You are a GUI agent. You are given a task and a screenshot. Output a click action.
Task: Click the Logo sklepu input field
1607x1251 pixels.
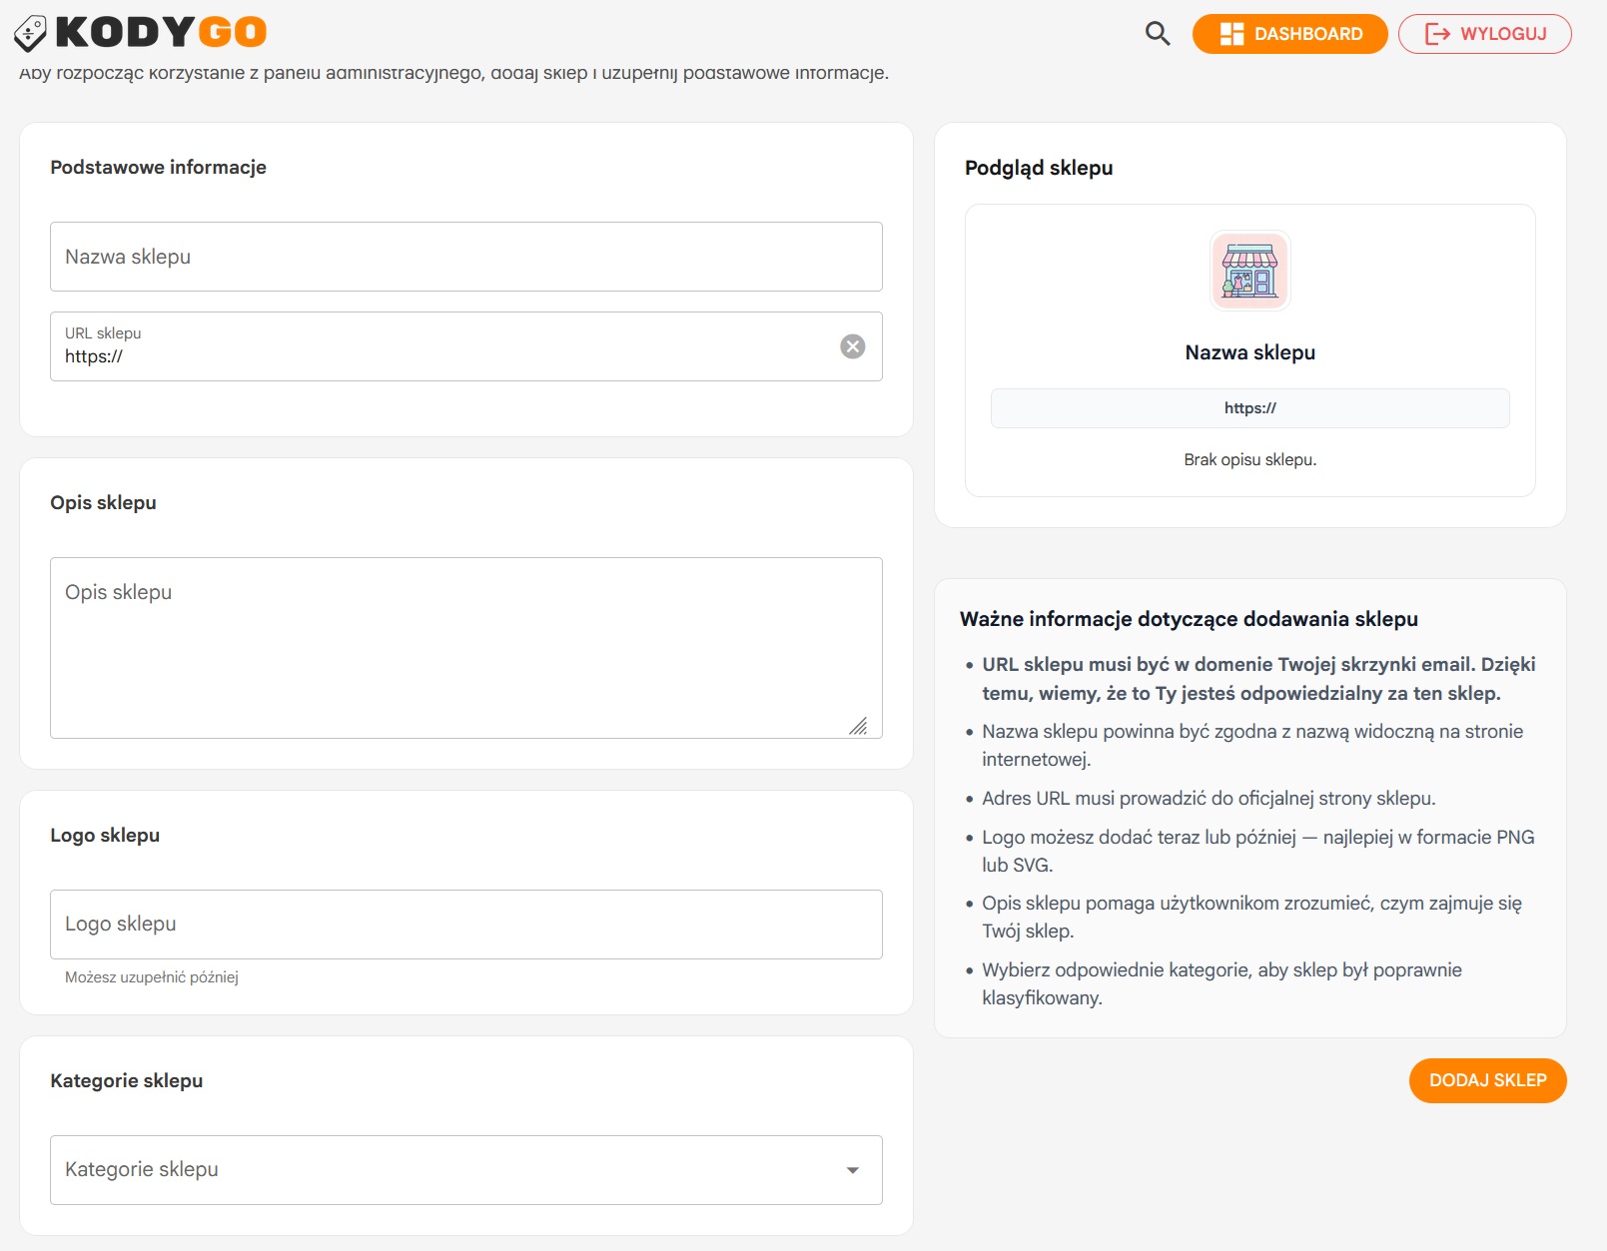coord(465,925)
